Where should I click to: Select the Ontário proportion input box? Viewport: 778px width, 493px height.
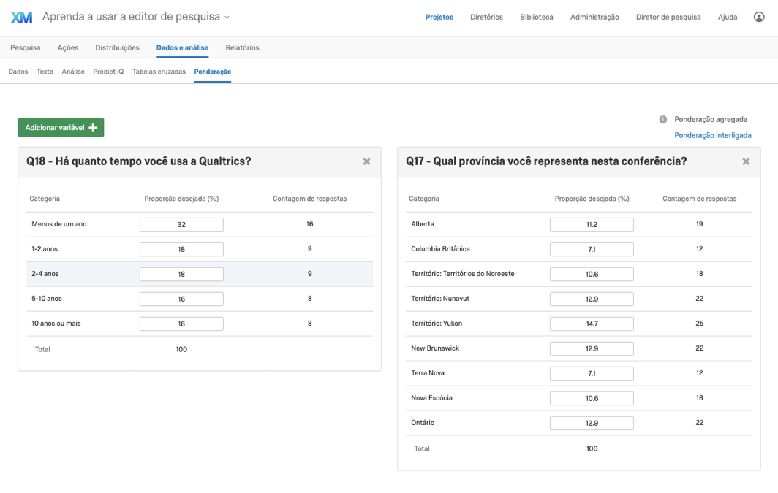[x=592, y=423]
